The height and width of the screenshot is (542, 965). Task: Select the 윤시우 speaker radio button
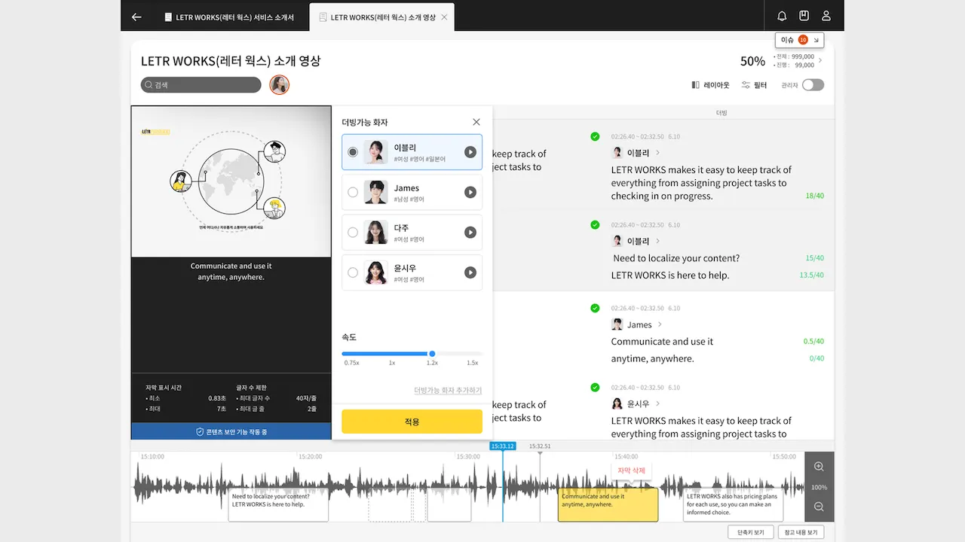click(353, 273)
